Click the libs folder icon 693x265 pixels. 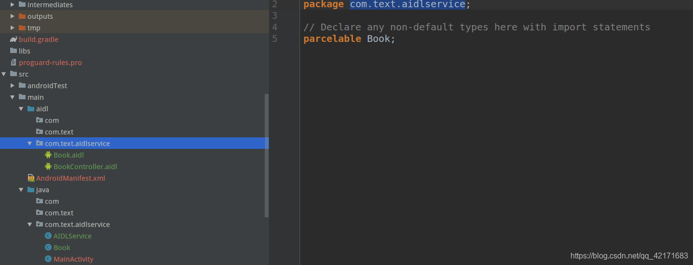14,51
